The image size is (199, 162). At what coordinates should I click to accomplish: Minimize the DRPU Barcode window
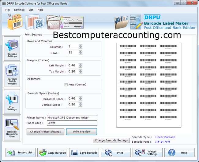[178, 2]
